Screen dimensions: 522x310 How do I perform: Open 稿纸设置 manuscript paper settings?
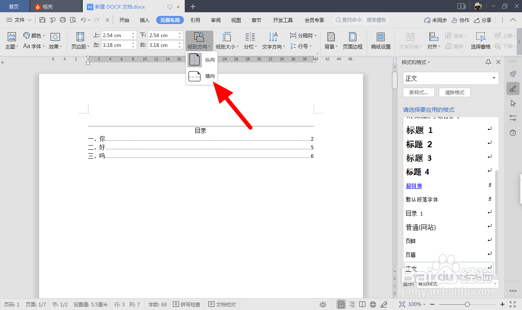point(380,36)
